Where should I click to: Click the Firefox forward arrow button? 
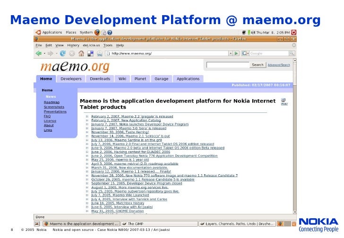pos(51,53)
